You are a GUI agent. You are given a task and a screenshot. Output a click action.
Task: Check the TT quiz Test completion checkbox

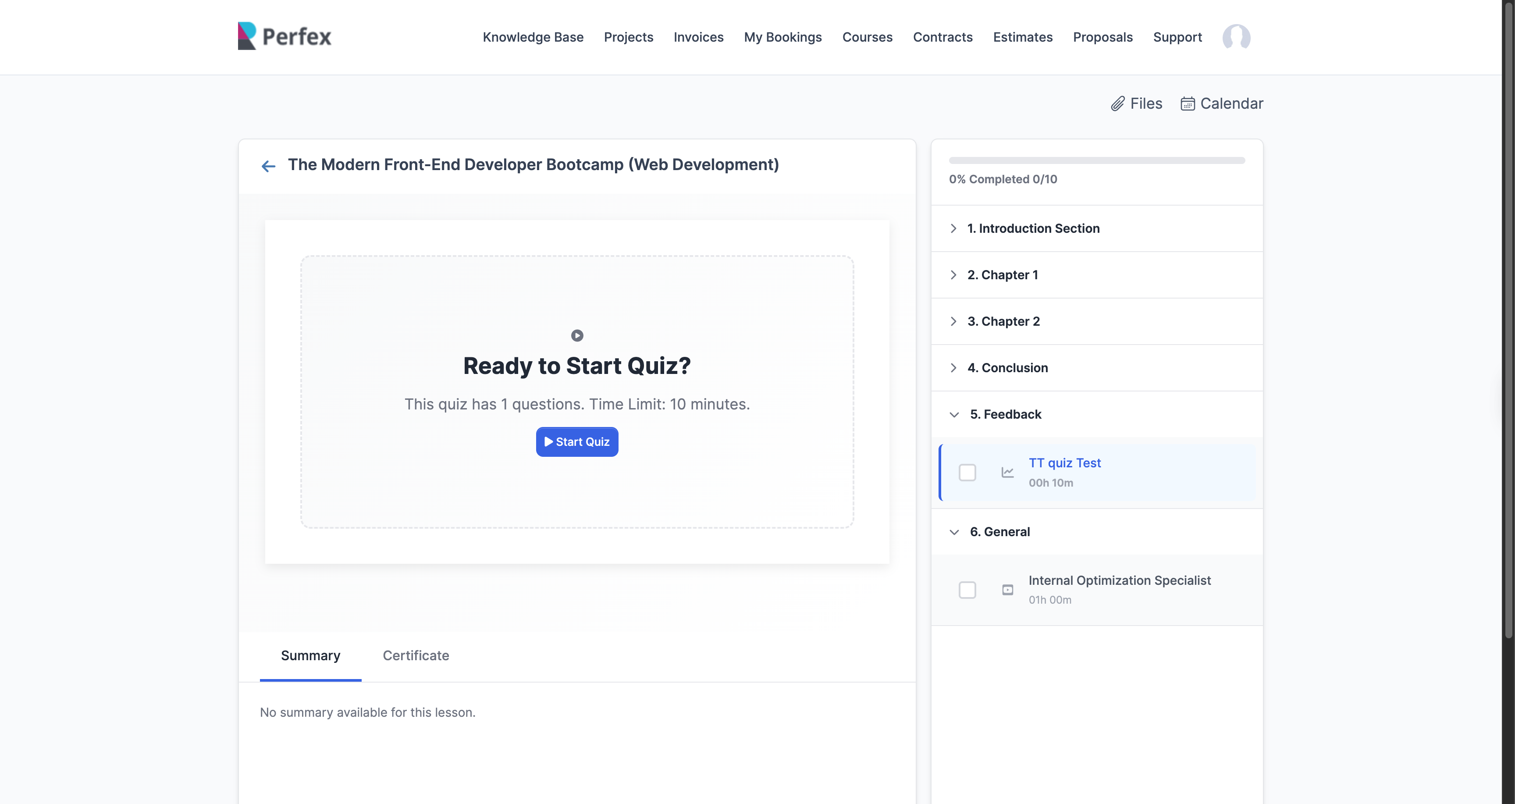click(967, 472)
